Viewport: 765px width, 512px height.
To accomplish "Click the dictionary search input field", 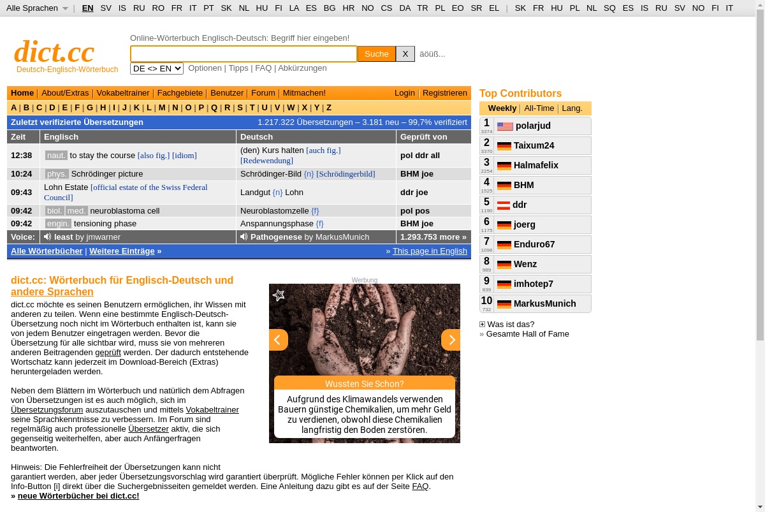I will 244,54.
